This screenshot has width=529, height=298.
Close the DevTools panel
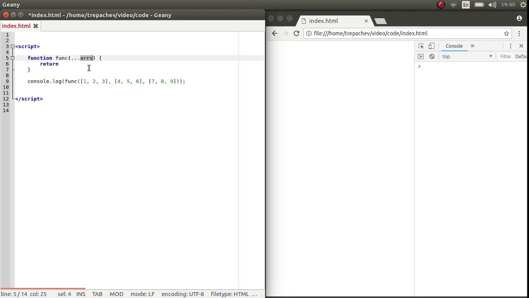click(521, 46)
